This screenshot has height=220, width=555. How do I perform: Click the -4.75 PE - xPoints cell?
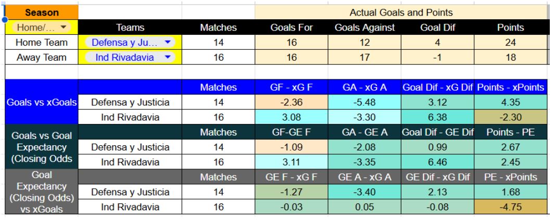coord(510,207)
